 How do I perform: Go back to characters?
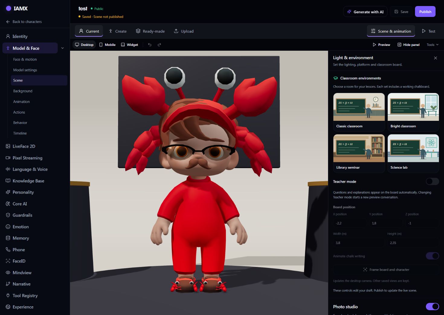point(24,22)
